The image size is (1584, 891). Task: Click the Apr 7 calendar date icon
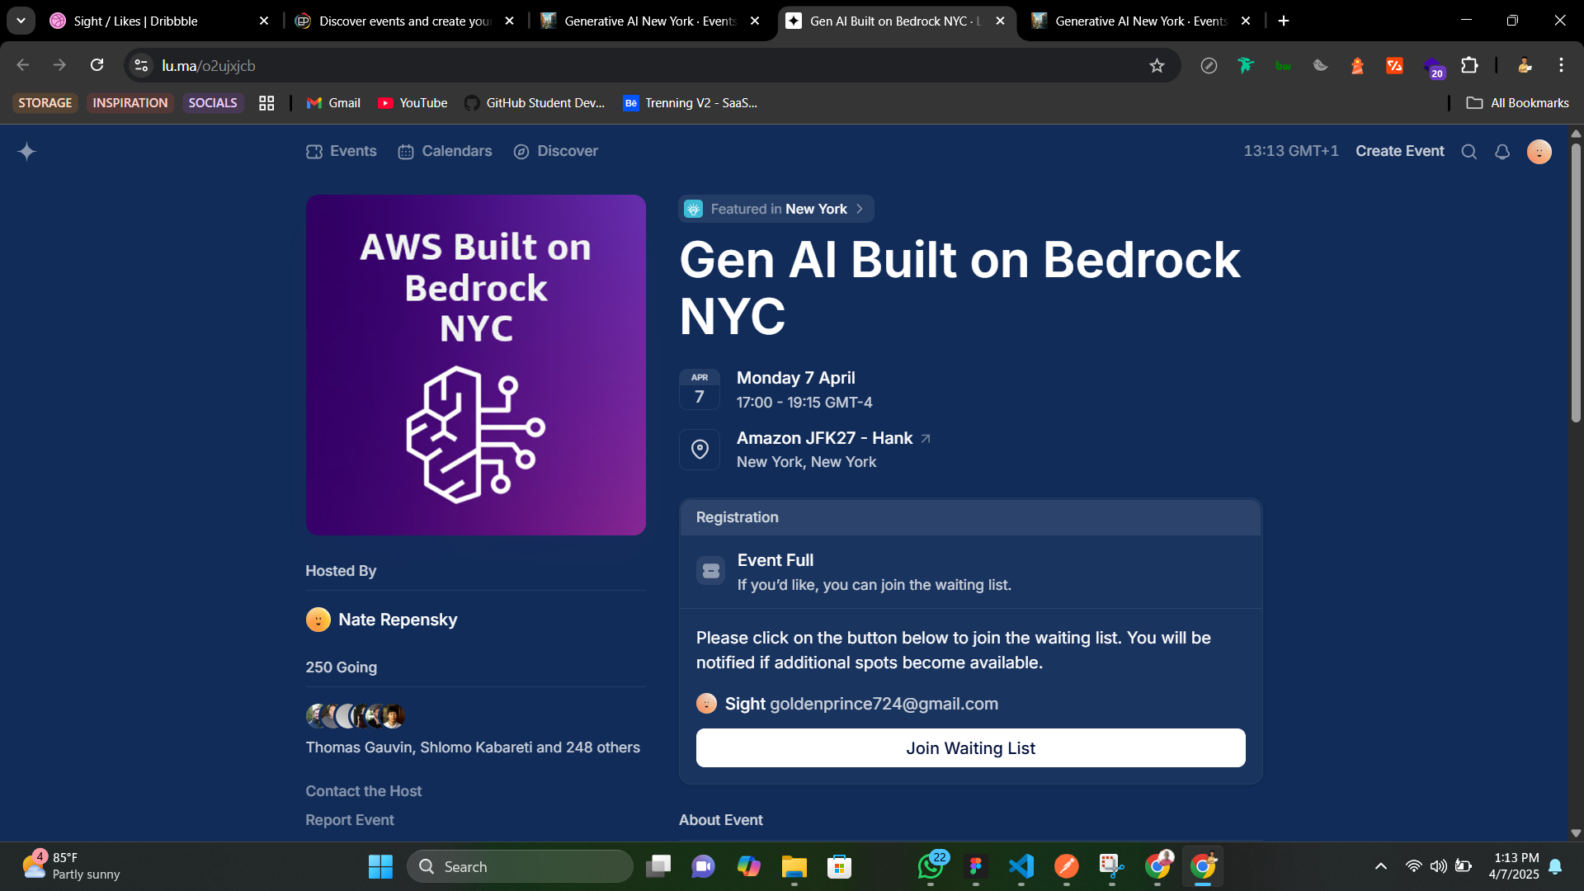700,389
